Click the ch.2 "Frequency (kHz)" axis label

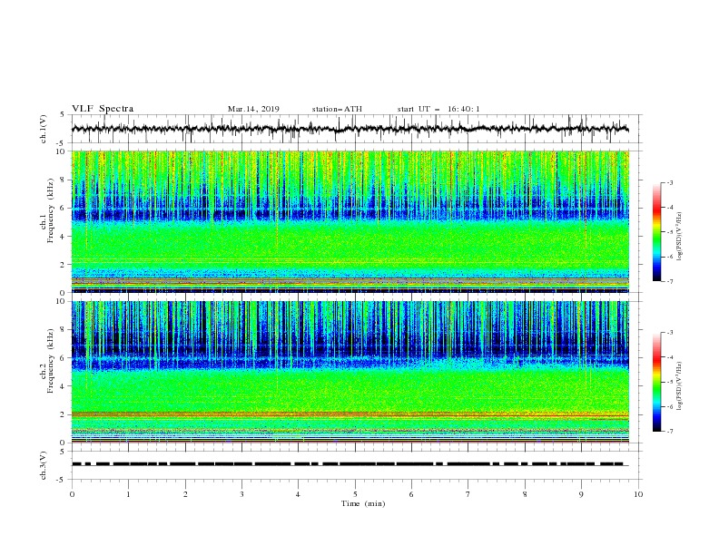coord(51,359)
